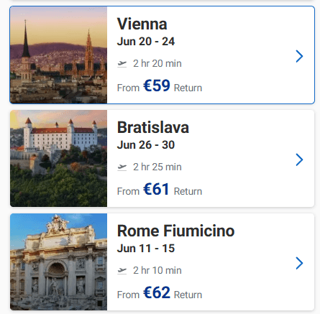Click the Jun 26 - 30 dates
The width and height of the screenshot is (320, 314).
click(146, 145)
